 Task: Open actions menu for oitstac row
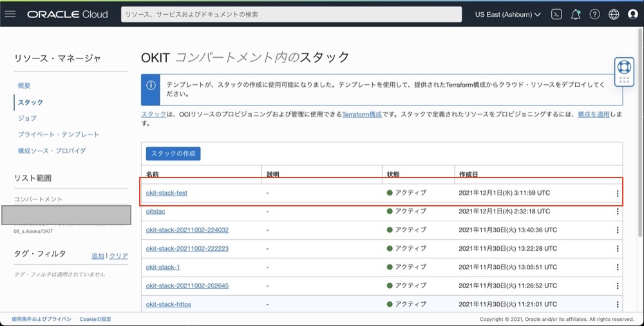[x=618, y=212]
